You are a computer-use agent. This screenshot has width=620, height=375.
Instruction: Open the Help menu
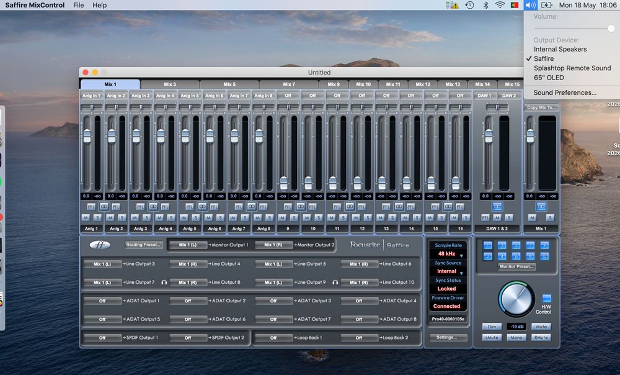[x=100, y=5]
